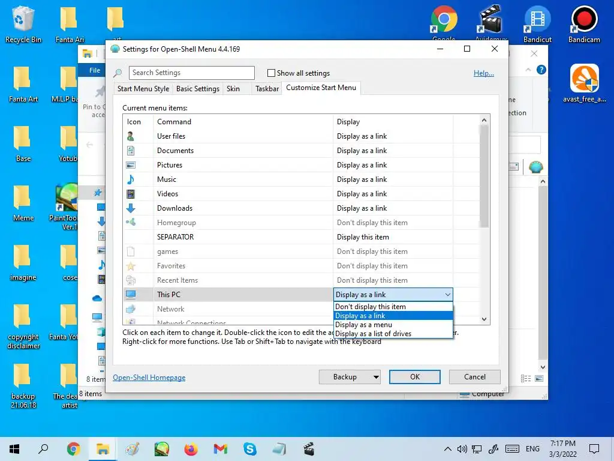The image size is (614, 461).
Task: Click the Cancel button
Action: pyautogui.click(x=475, y=377)
